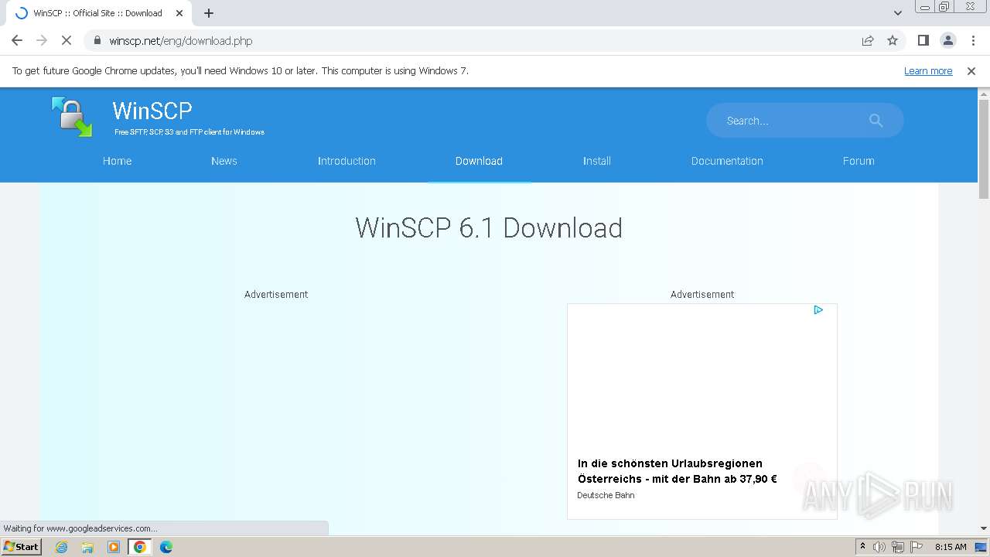Open the tab search dropdown arrow
990x557 pixels.
tap(898, 13)
